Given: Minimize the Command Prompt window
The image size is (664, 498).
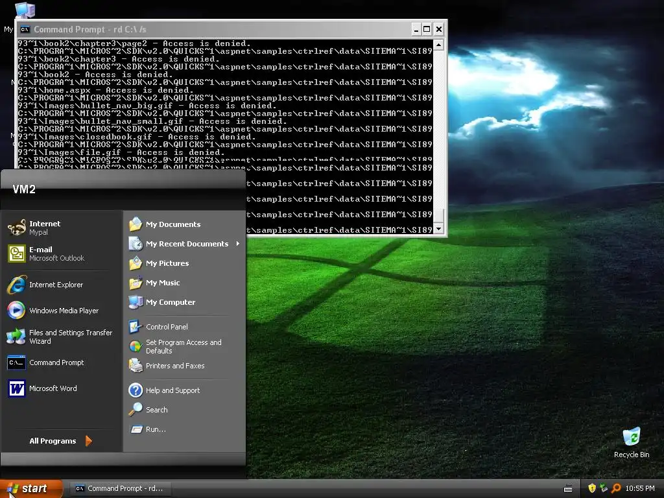Looking at the screenshot, I should 416,29.
